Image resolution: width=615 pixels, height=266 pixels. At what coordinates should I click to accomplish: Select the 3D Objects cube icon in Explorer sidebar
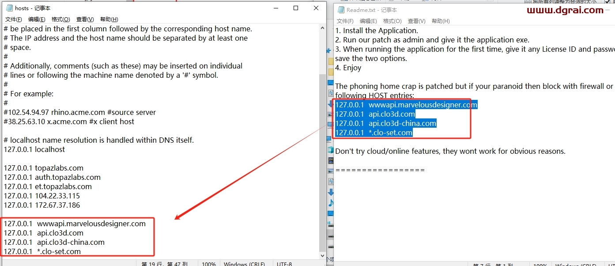[x=331, y=150]
